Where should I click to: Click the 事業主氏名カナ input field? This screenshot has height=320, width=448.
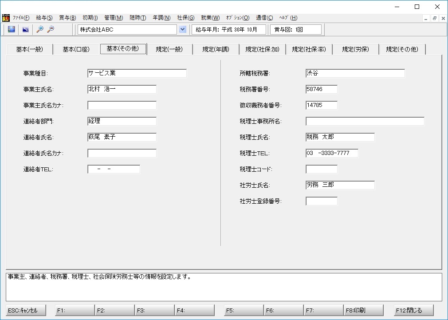point(122,105)
